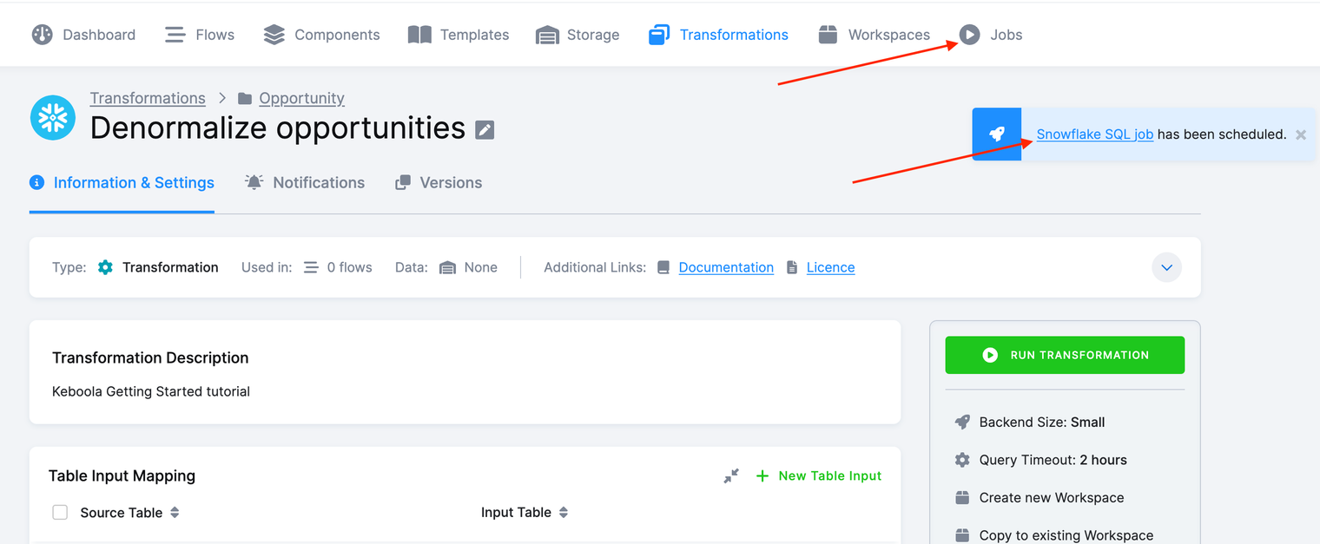Click the rocket icon in notification
The width and height of the screenshot is (1320, 544).
point(997,134)
